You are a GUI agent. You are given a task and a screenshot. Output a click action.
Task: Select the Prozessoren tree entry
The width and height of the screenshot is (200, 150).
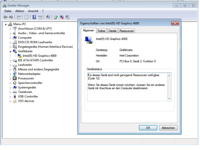(26, 78)
